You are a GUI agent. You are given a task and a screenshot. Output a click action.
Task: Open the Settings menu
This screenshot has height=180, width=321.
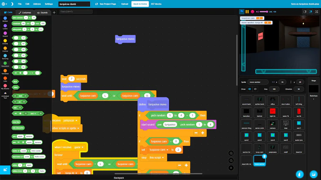49,4
